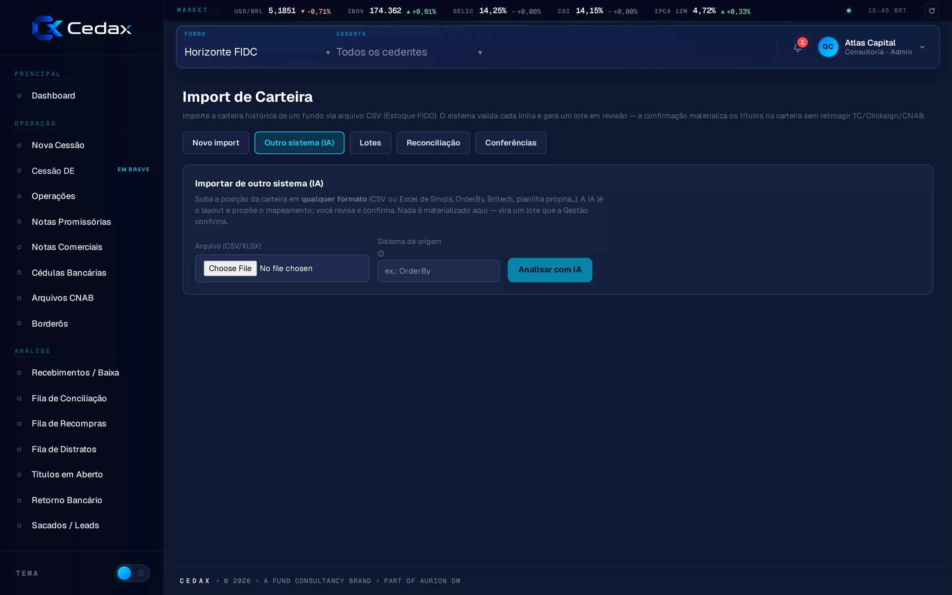Click the No file chosen text
Viewport: 952px width, 595px height.
[x=286, y=268]
